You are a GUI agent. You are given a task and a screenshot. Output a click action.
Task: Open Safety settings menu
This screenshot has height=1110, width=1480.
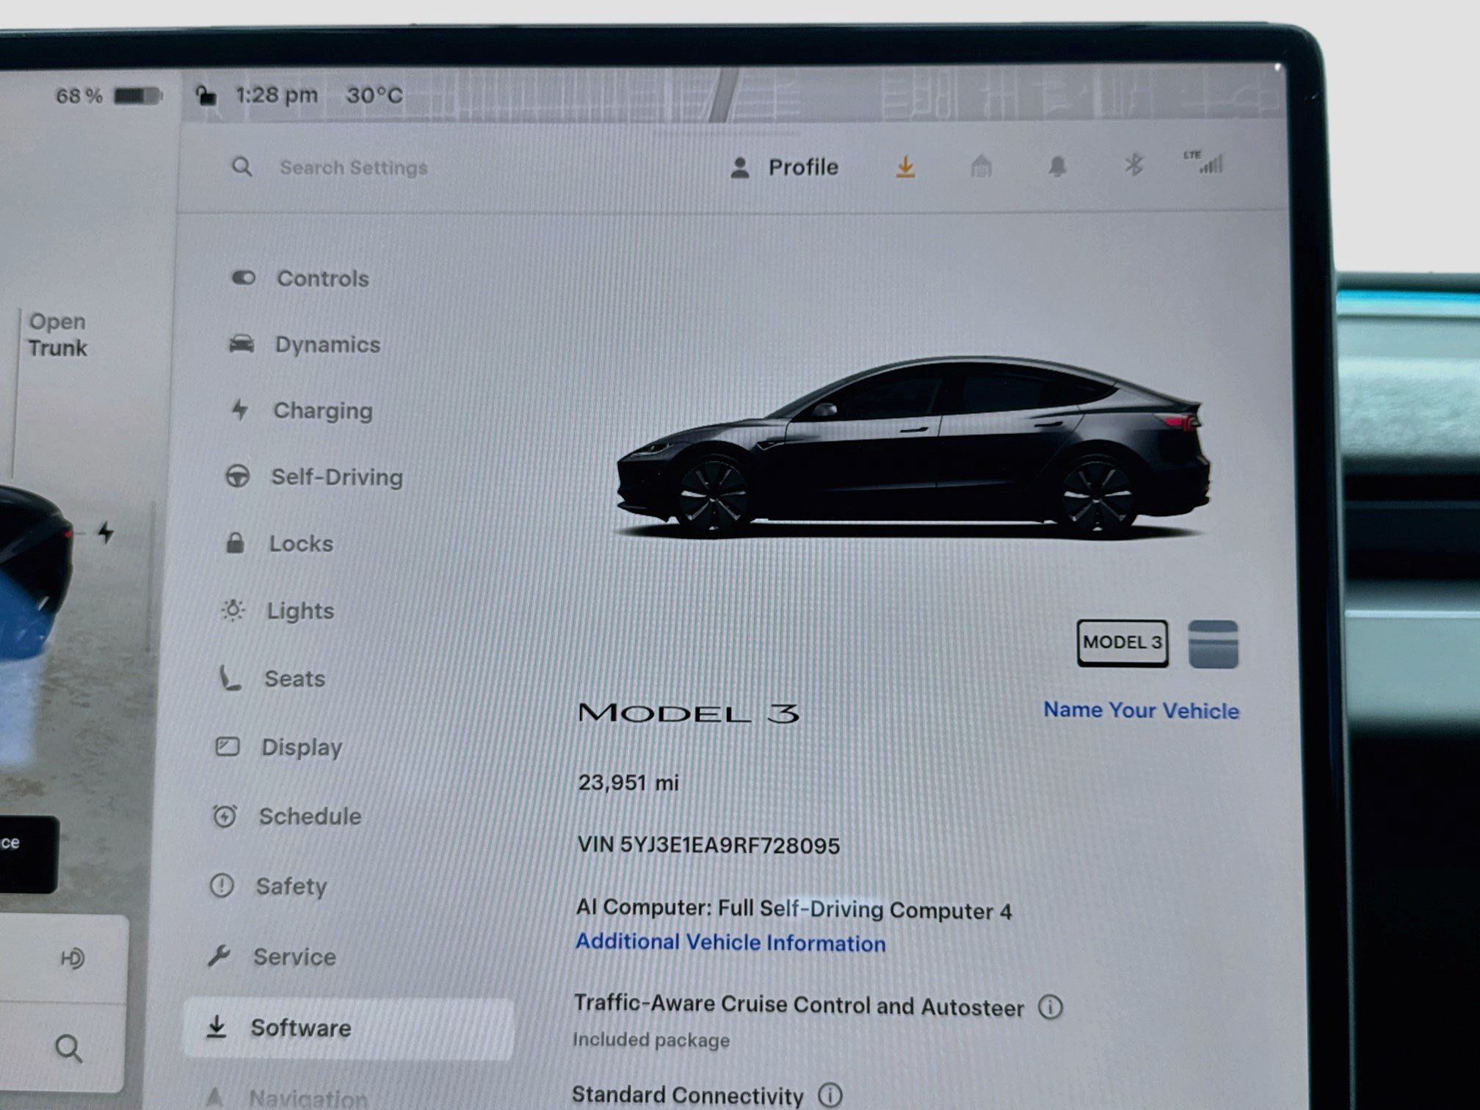click(268, 886)
